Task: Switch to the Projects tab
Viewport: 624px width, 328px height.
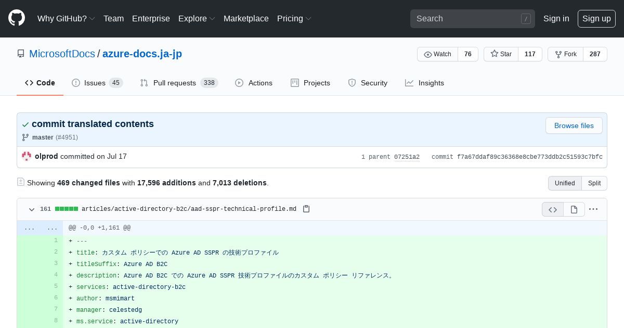Action: pos(310,83)
